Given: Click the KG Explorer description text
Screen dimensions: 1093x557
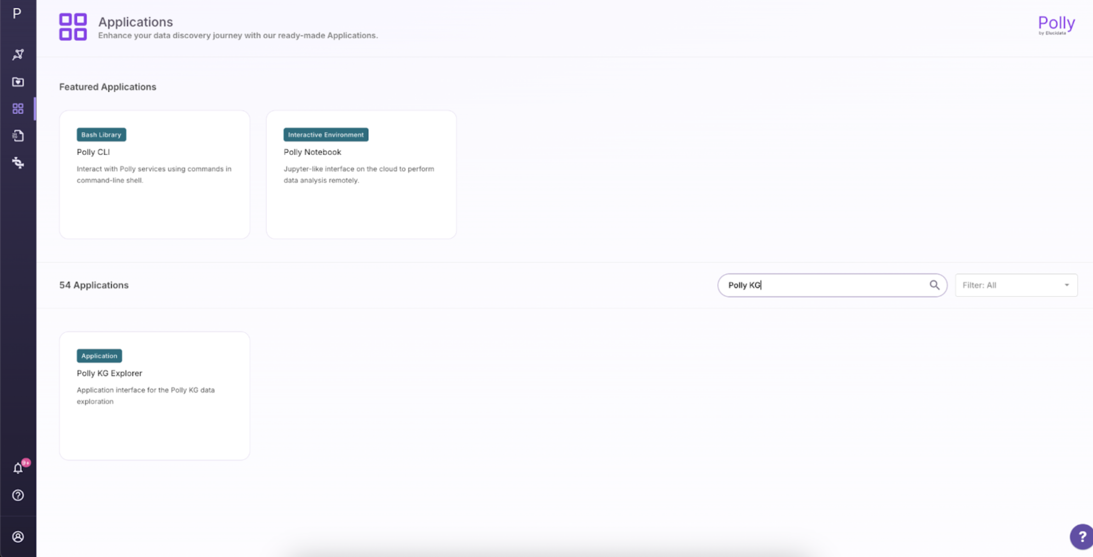Looking at the screenshot, I should (146, 396).
